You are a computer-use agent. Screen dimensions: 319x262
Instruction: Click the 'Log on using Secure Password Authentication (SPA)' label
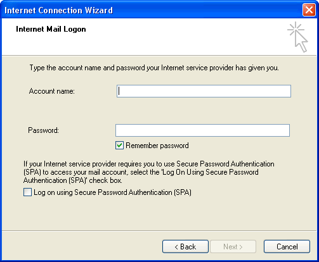(x=112, y=192)
